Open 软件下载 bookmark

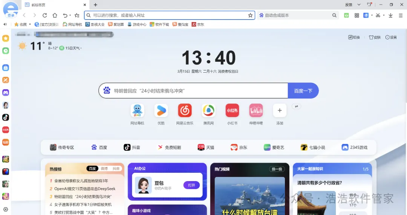[x=159, y=24]
